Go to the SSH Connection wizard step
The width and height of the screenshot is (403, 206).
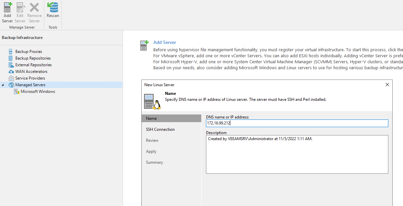(160, 129)
